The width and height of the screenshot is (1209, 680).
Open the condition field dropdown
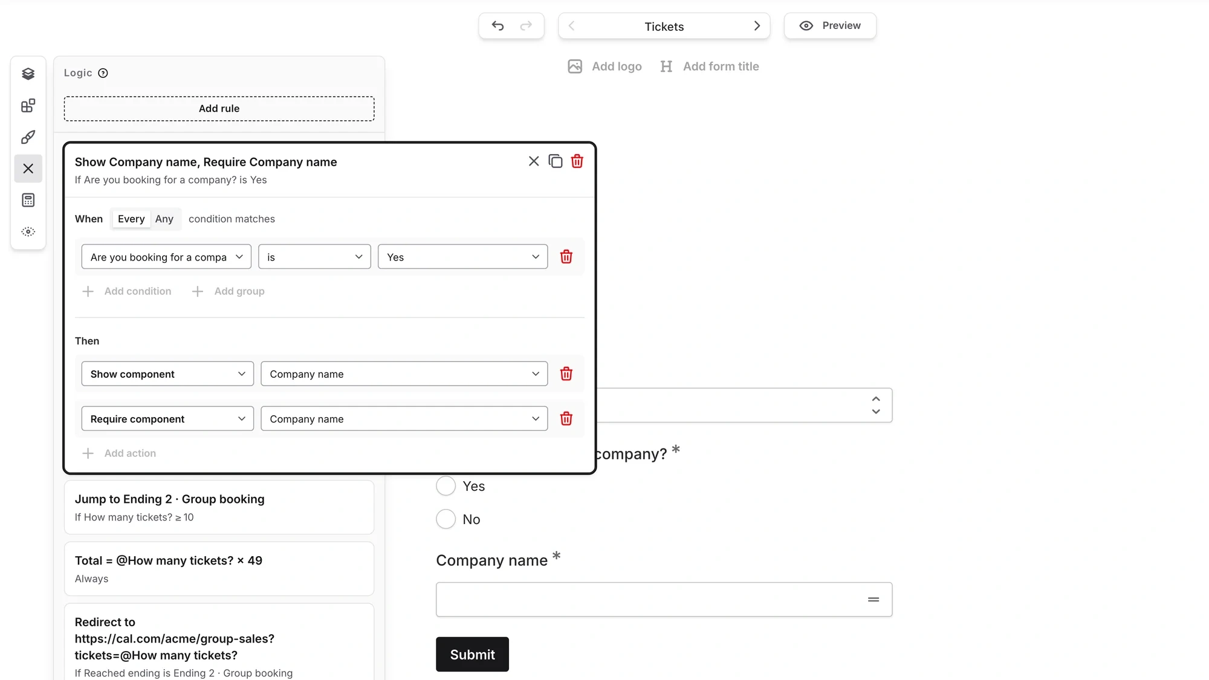(x=166, y=257)
